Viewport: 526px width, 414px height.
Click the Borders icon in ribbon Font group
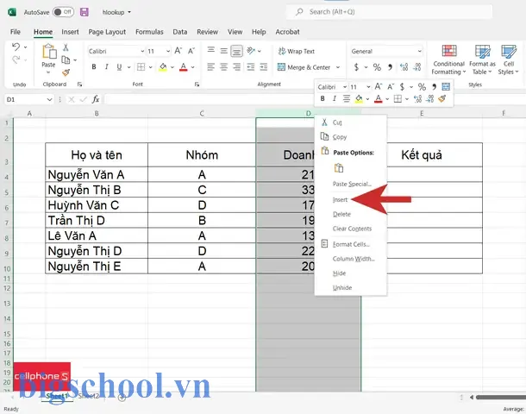click(x=141, y=67)
